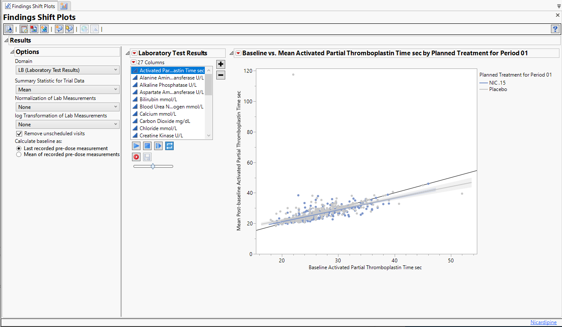
Task: Open the Domain dropdown
Action: click(68, 70)
